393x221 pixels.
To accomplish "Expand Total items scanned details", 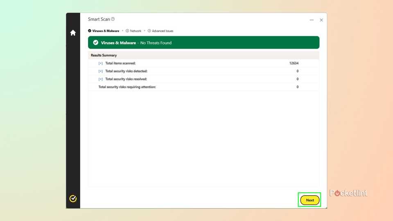I will coord(101,63).
